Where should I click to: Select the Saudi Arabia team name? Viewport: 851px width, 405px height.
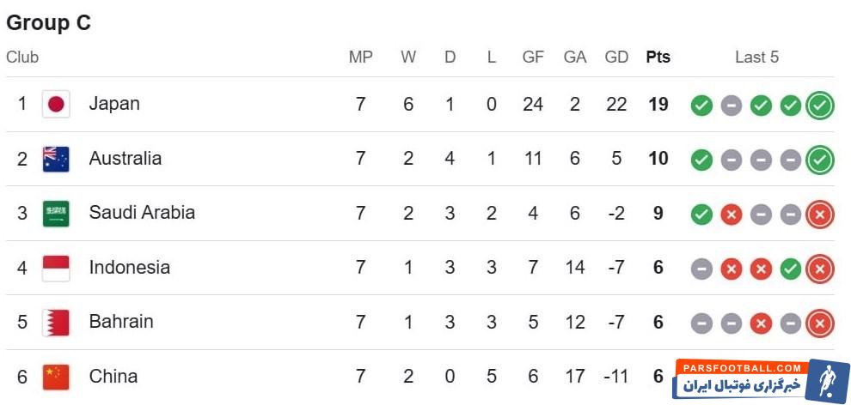pyautogui.click(x=142, y=213)
